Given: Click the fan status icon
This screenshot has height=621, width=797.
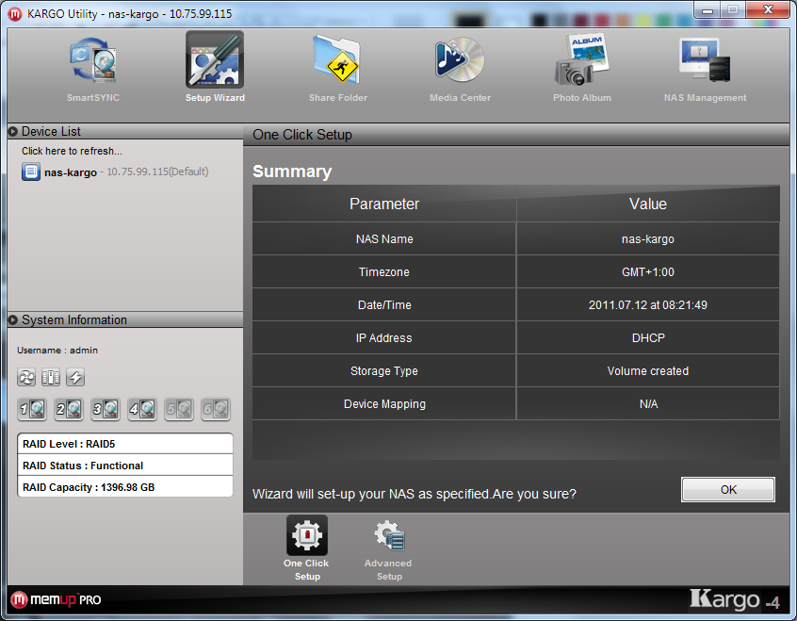Looking at the screenshot, I should [26, 377].
